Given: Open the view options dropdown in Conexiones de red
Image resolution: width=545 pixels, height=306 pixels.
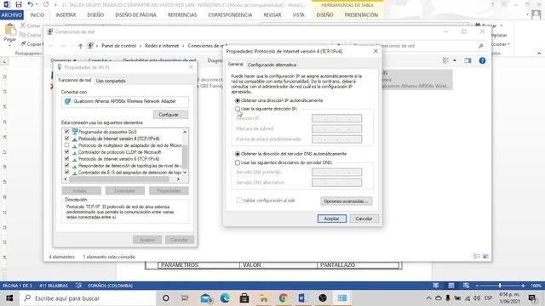Looking at the screenshot, I should 454,60.
